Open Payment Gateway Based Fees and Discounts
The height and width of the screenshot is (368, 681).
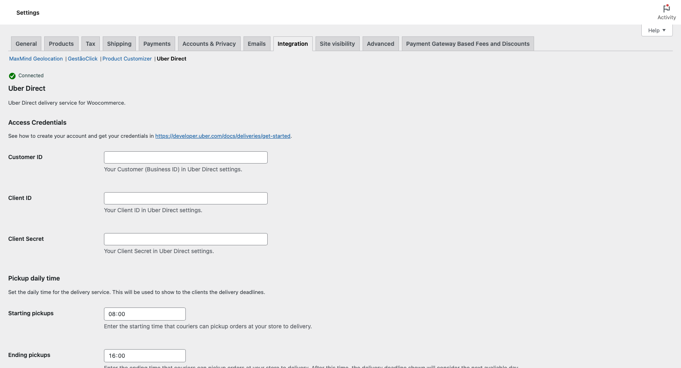(x=467, y=43)
